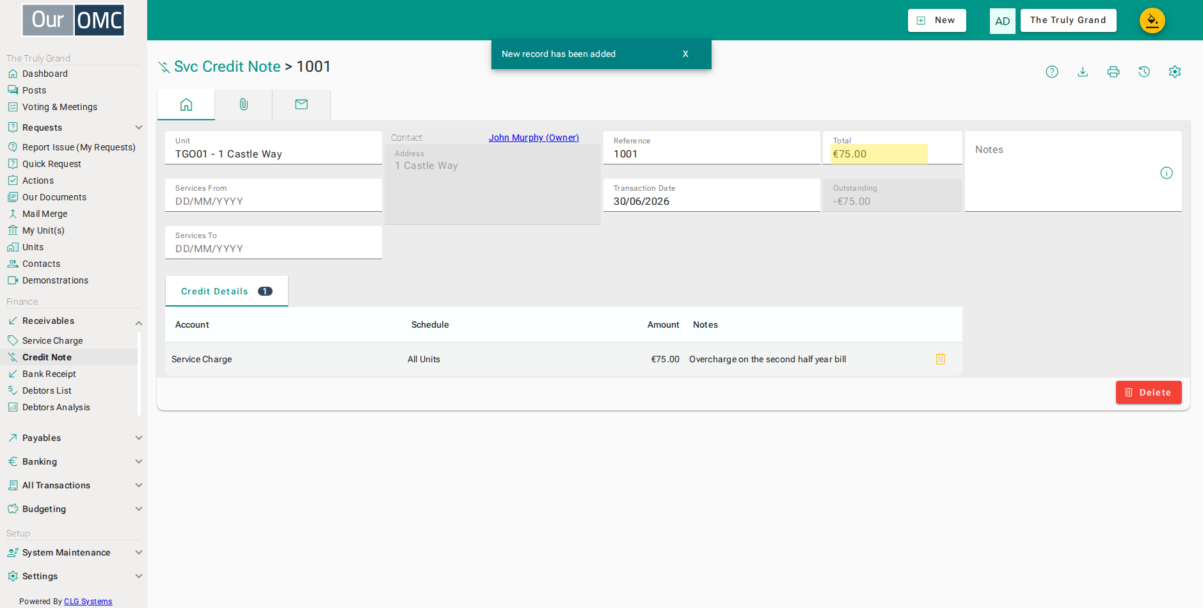Click the yellow theme paint-bucket icon
Viewport: 1203px width, 608px height.
1152,20
